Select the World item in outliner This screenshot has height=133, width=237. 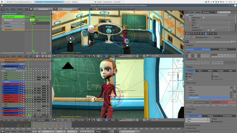click(193, 20)
